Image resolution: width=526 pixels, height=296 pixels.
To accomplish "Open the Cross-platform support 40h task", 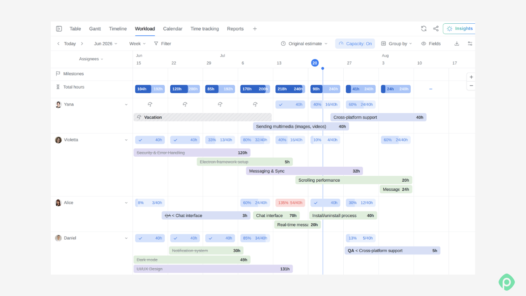I will [x=378, y=117].
